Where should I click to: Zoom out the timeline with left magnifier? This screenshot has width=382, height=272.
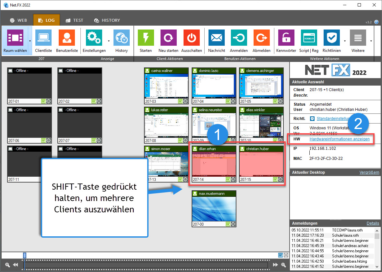(7, 265)
